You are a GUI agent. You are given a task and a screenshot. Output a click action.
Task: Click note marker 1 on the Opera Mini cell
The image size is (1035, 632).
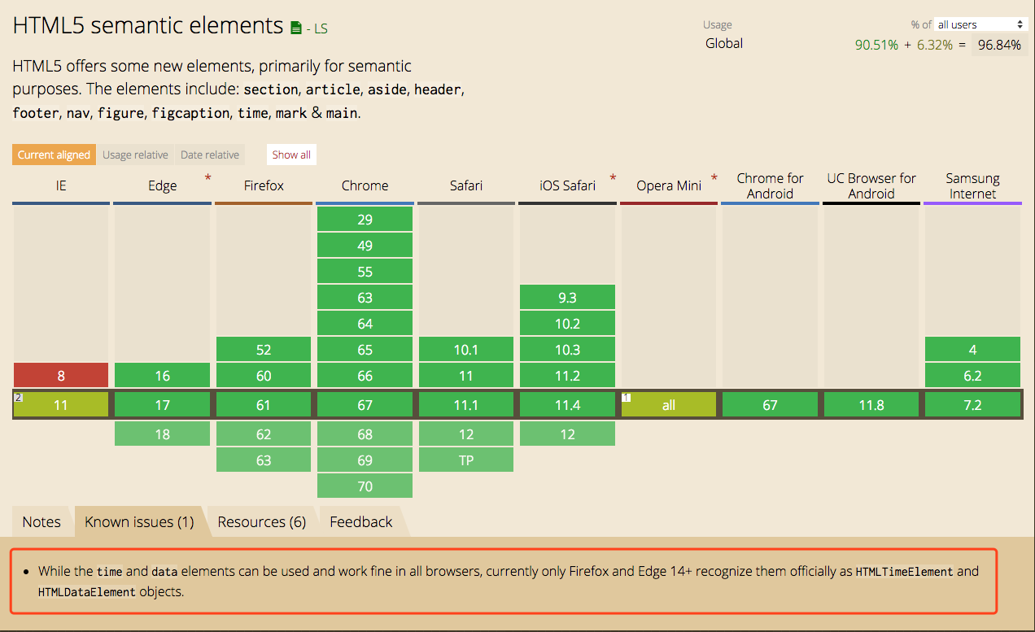pos(626,397)
